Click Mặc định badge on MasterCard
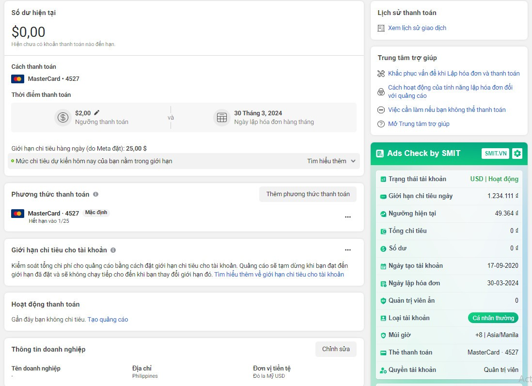 coord(96,213)
